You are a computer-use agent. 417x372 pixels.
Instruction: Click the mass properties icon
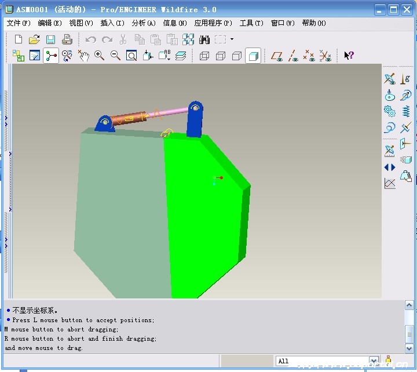[406, 176]
